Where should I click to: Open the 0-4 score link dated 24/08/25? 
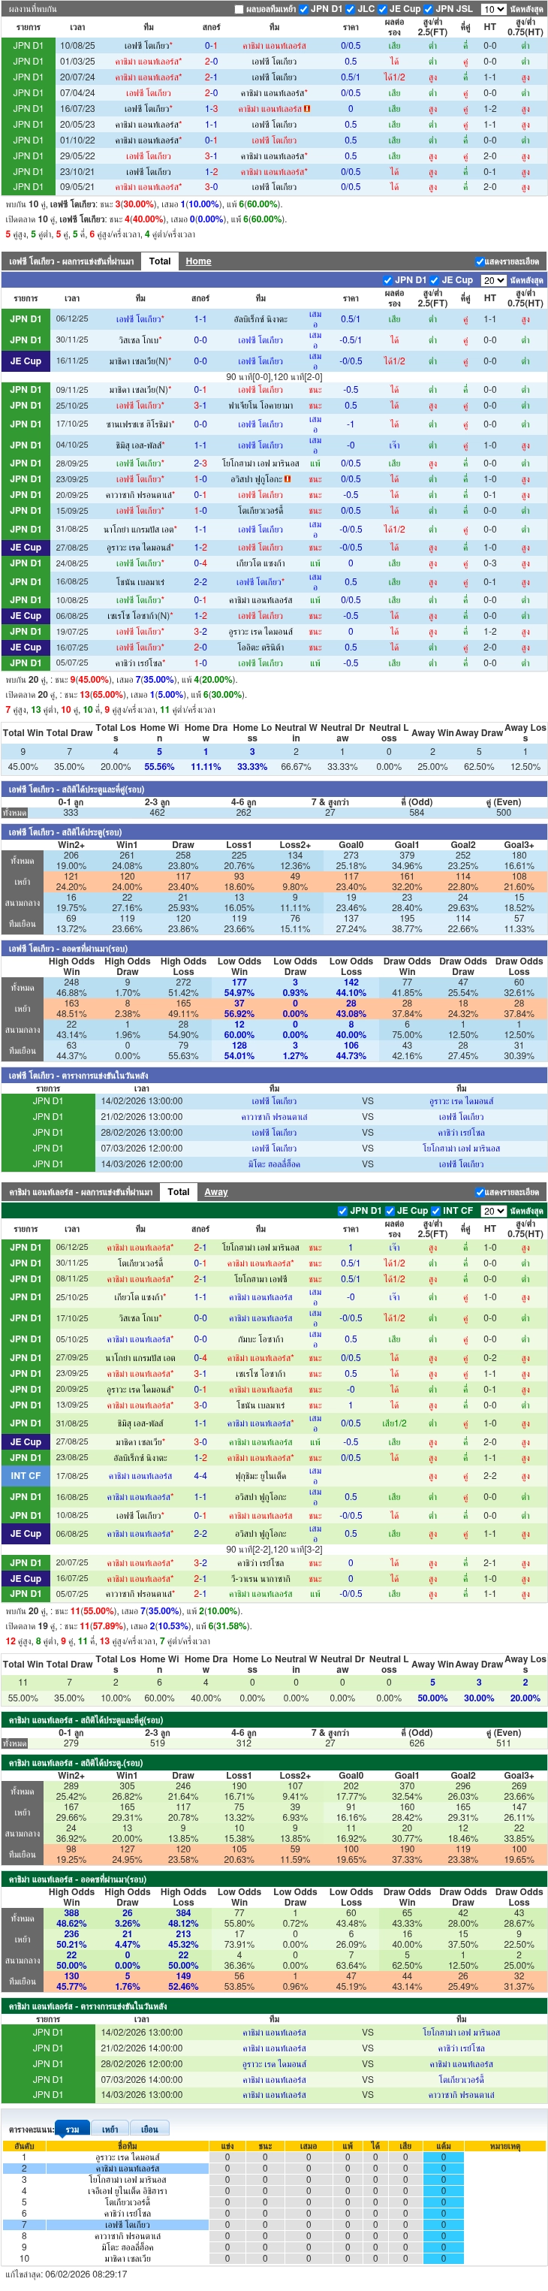coord(200,563)
